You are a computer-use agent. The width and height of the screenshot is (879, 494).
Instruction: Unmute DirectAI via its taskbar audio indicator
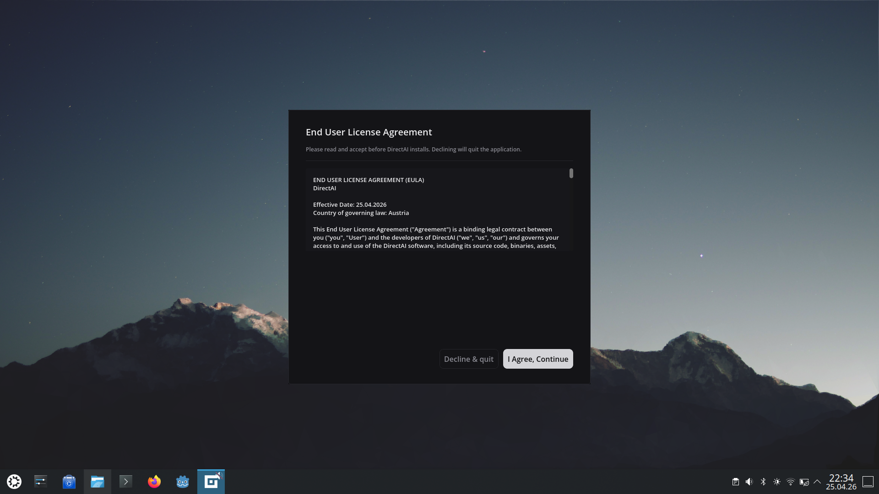[x=219, y=475]
